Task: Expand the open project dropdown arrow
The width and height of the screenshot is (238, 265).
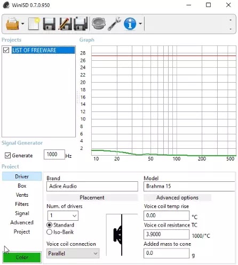Action: click(x=23, y=23)
